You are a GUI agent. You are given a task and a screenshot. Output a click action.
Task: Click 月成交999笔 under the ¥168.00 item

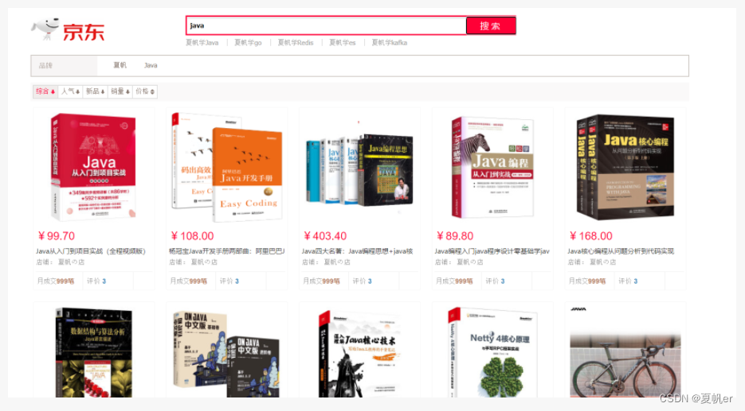587,281
